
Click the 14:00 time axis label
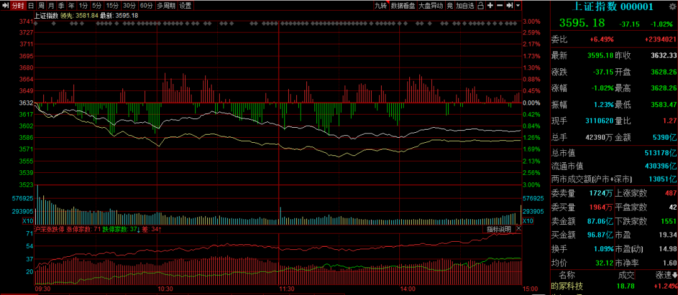408,289
